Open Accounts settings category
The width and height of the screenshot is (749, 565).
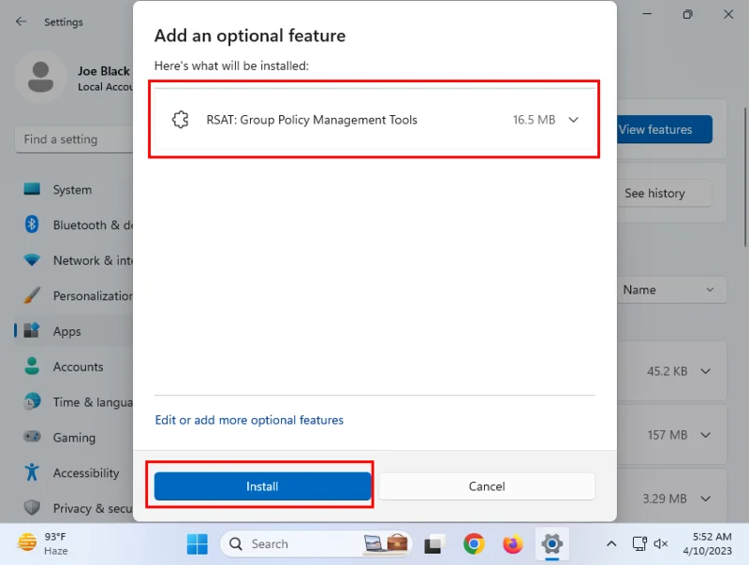(x=74, y=367)
